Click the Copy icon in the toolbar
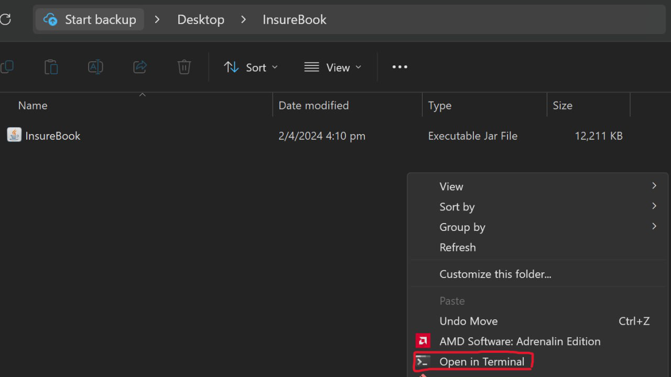The height and width of the screenshot is (377, 671). (7, 67)
